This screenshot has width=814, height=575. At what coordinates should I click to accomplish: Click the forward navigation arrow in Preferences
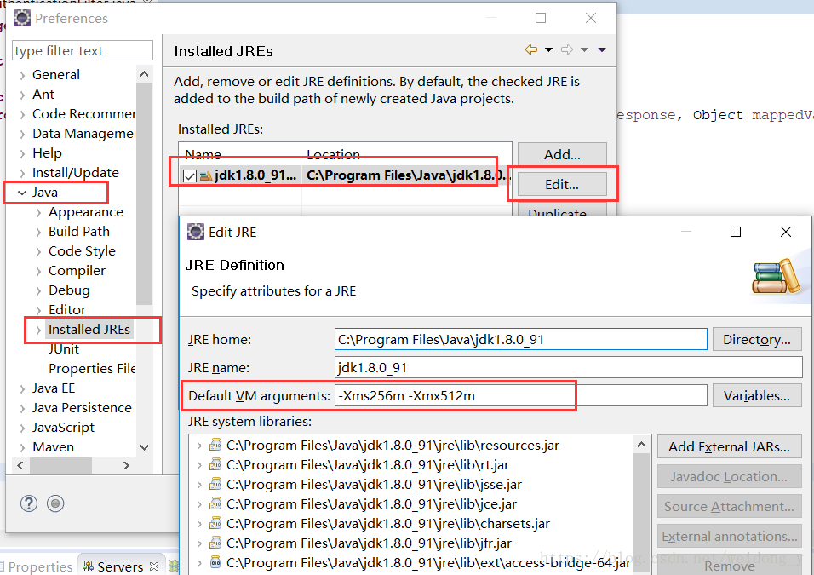pyautogui.click(x=567, y=50)
